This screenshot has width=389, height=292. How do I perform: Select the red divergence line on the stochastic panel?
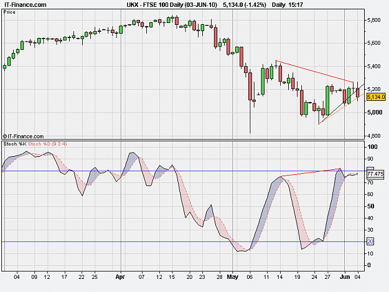(310, 172)
